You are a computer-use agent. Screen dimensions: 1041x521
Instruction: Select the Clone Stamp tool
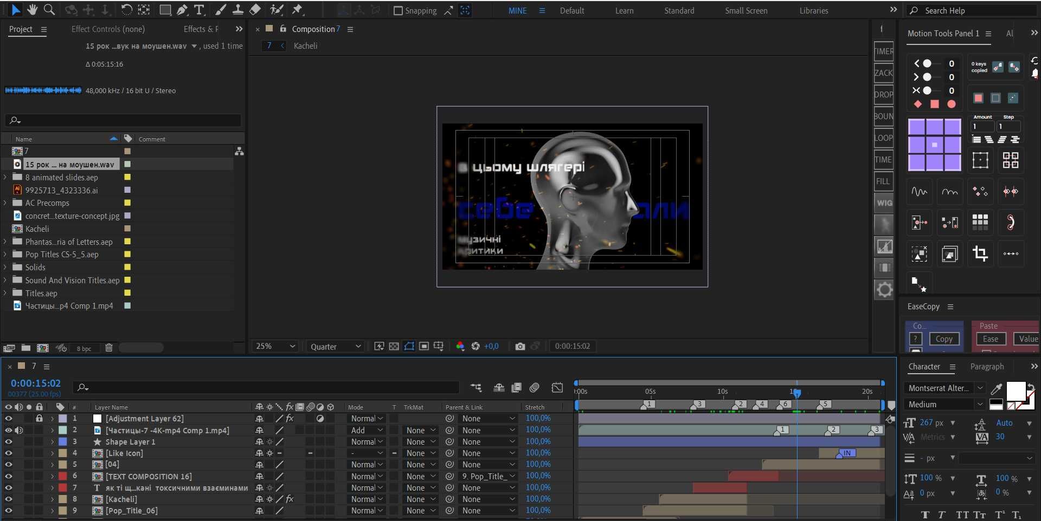click(237, 10)
